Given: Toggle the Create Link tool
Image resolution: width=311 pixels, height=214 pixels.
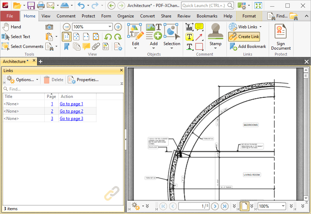Looking at the screenshot, I should click(244, 36).
